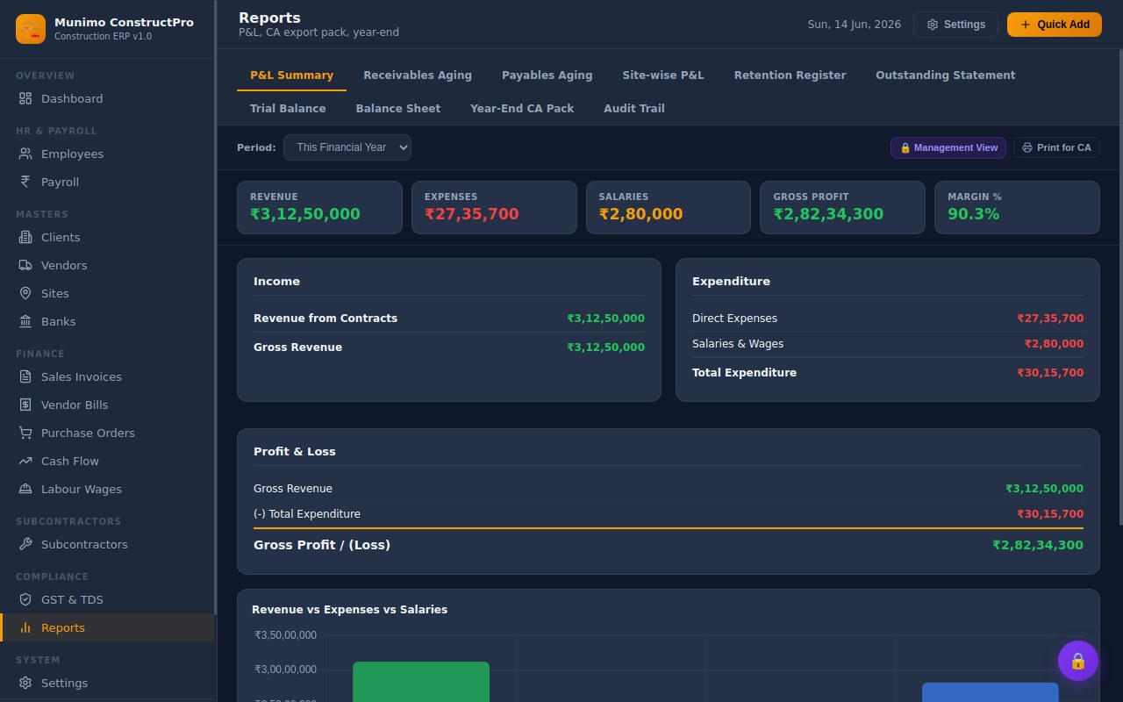Viewport: 1123px width, 702px height.
Task: Click the Payroll rupee icon
Action: point(25,182)
